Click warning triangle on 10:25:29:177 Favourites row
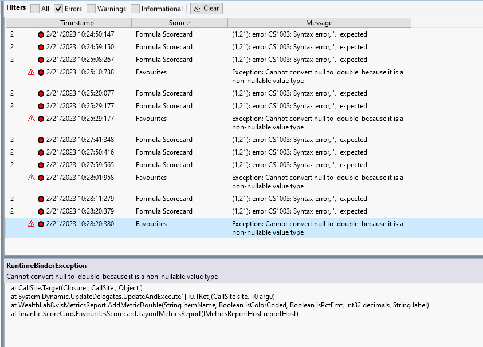483x347 pixels. coord(32,119)
